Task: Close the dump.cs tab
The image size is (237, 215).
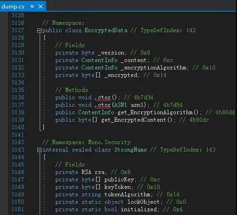Action: tap(41, 7)
